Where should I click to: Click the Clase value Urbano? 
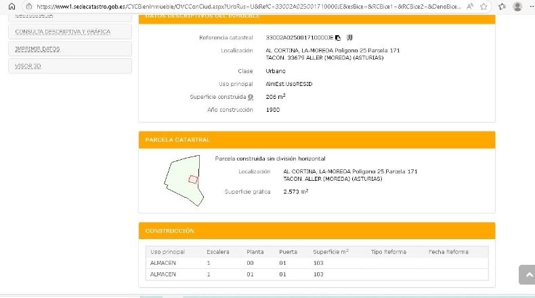coord(276,71)
